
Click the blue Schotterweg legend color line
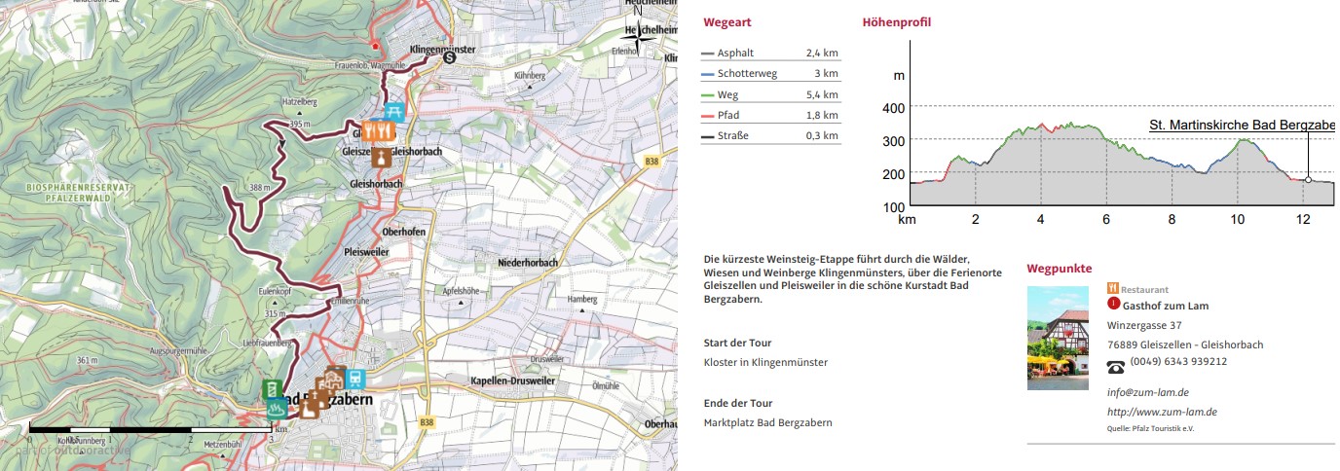(x=708, y=74)
